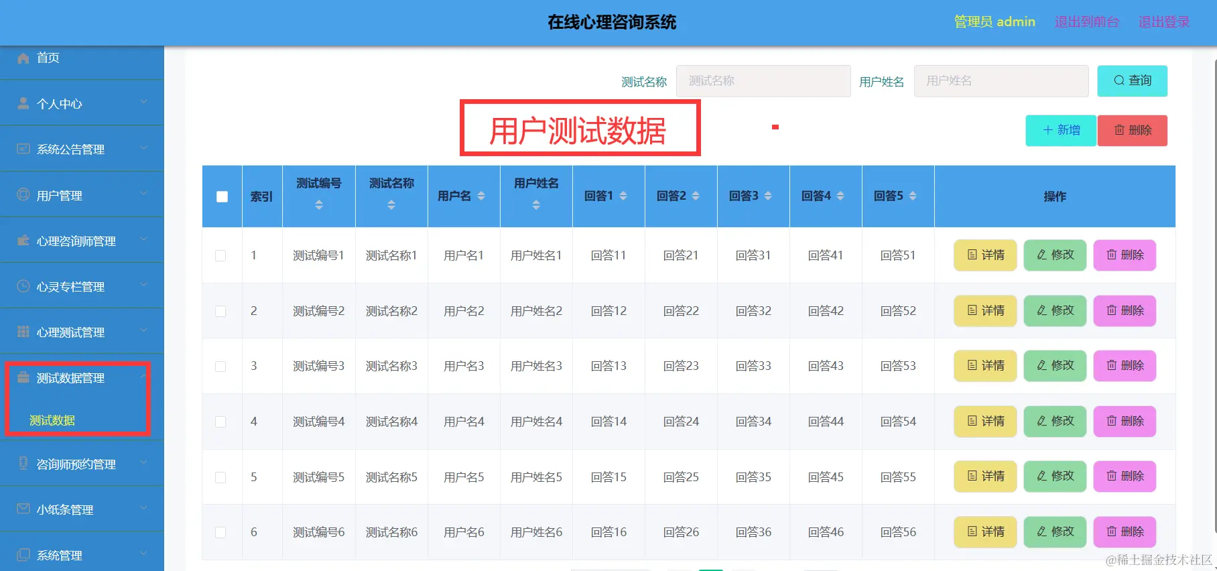Click the person icon beside 个人中心
This screenshot has height=571, width=1217.
pyautogui.click(x=23, y=103)
